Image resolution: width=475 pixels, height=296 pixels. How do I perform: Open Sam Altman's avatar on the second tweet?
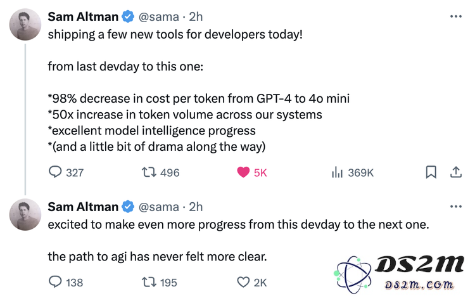coord(25,214)
